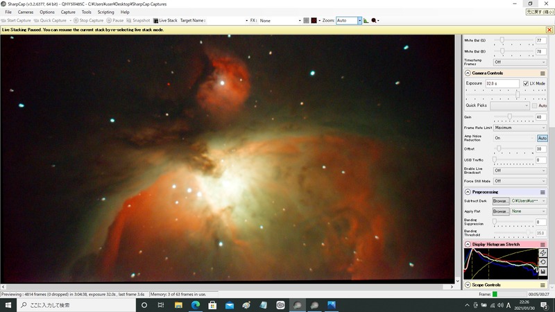Viewport: 555px width, 312px height.
Task: Toggle Live Stack mode in toolbar
Action: coord(165,21)
